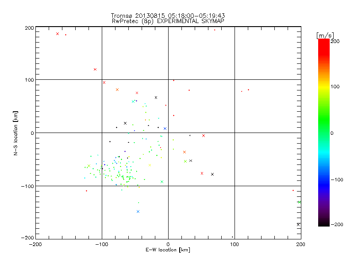Click the black X marker at E-W 34, N-S -53

pos(191,160)
